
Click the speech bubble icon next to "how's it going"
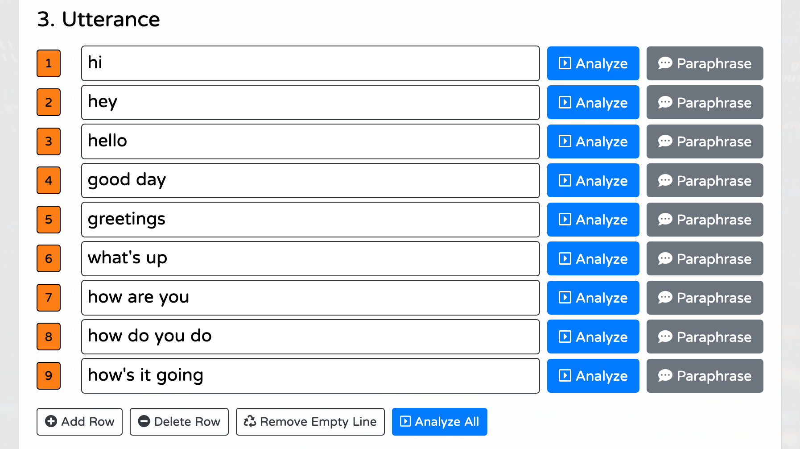pos(665,376)
